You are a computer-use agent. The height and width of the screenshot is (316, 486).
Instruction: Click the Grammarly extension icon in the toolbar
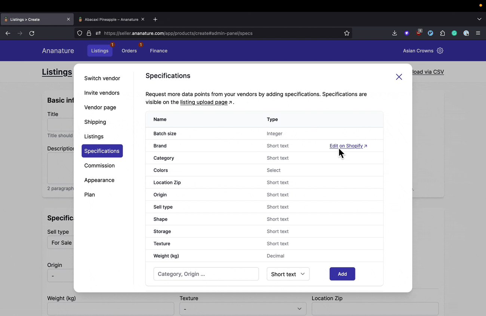[x=454, y=33]
